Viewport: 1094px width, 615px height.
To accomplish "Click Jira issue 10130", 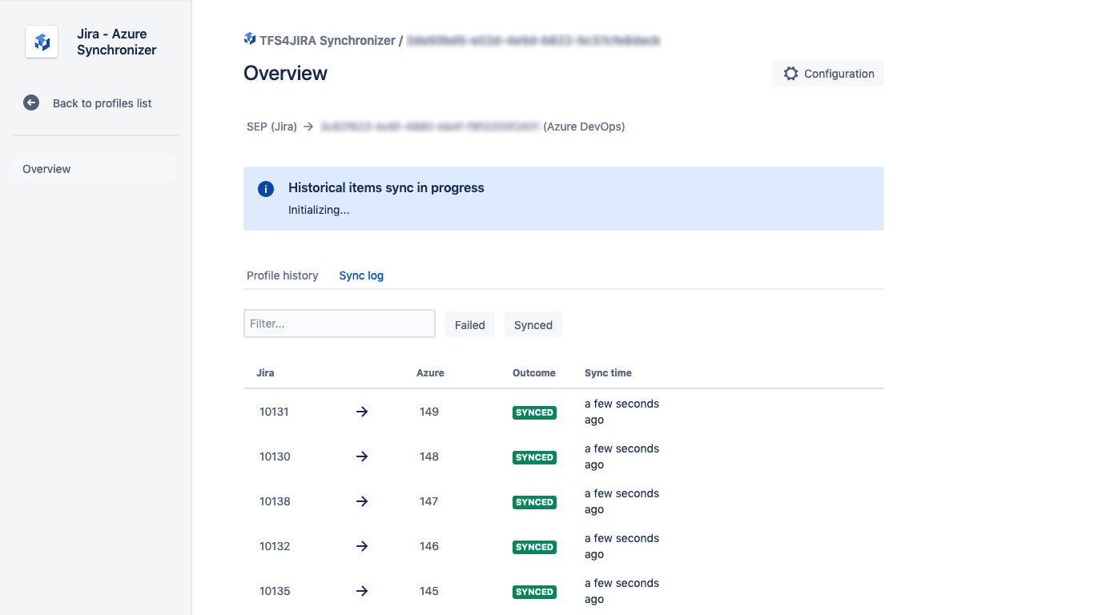I will coord(275,456).
